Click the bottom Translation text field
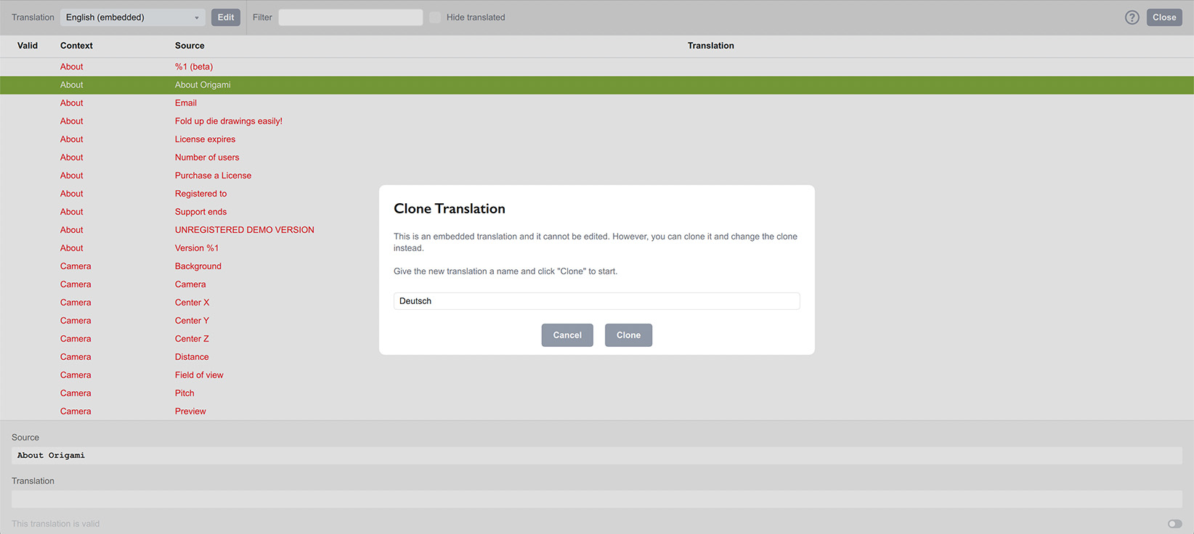This screenshot has width=1194, height=534. coord(596,499)
